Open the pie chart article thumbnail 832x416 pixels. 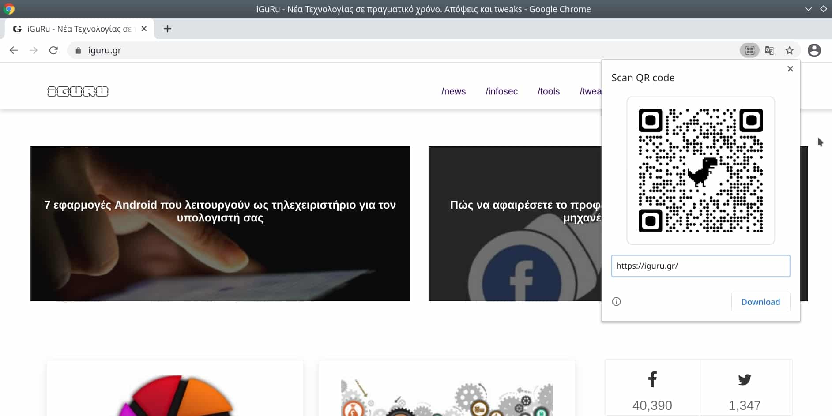point(175,395)
